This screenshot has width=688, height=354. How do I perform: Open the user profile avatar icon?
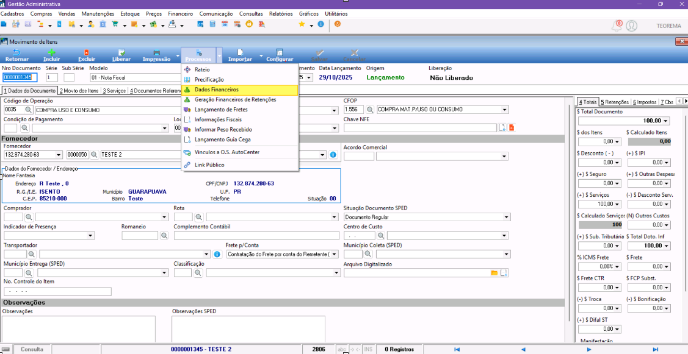coord(631,26)
